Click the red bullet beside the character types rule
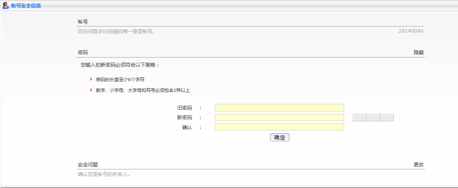458x188 pixels. coord(91,90)
